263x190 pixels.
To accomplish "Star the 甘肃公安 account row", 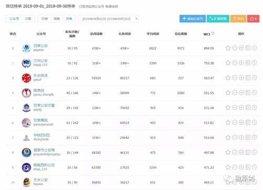I will tap(228, 48).
